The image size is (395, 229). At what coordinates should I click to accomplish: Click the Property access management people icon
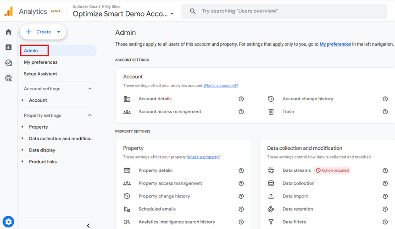click(x=127, y=184)
